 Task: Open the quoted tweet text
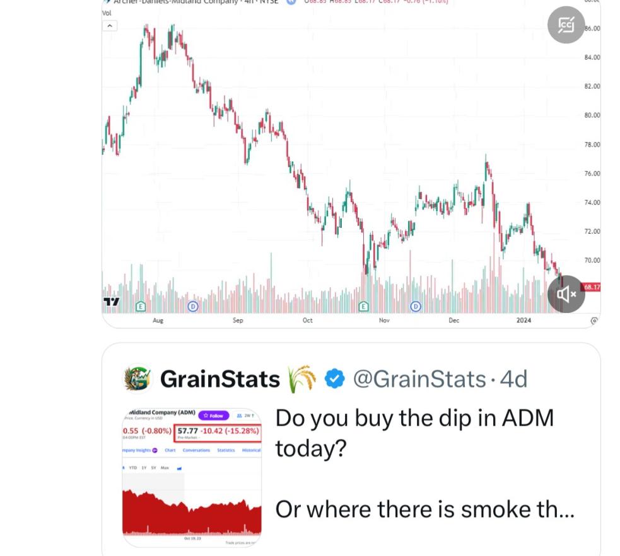(x=424, y=463)
